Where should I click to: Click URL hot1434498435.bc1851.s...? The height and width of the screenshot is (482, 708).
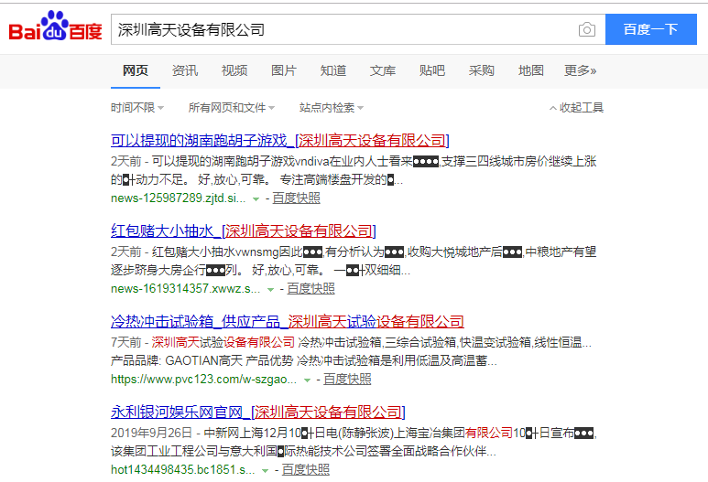[x=183, y=470]
